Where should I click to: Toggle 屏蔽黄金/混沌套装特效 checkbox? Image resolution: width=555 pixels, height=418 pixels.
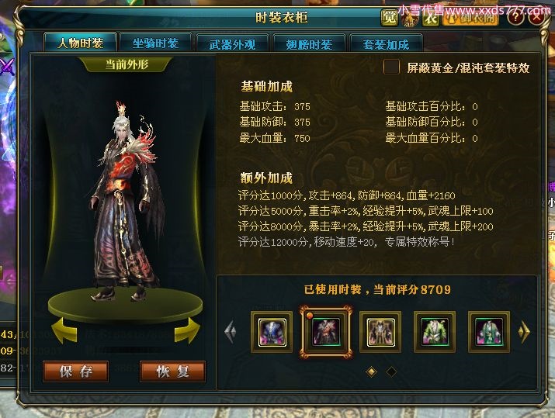point(391,67)
